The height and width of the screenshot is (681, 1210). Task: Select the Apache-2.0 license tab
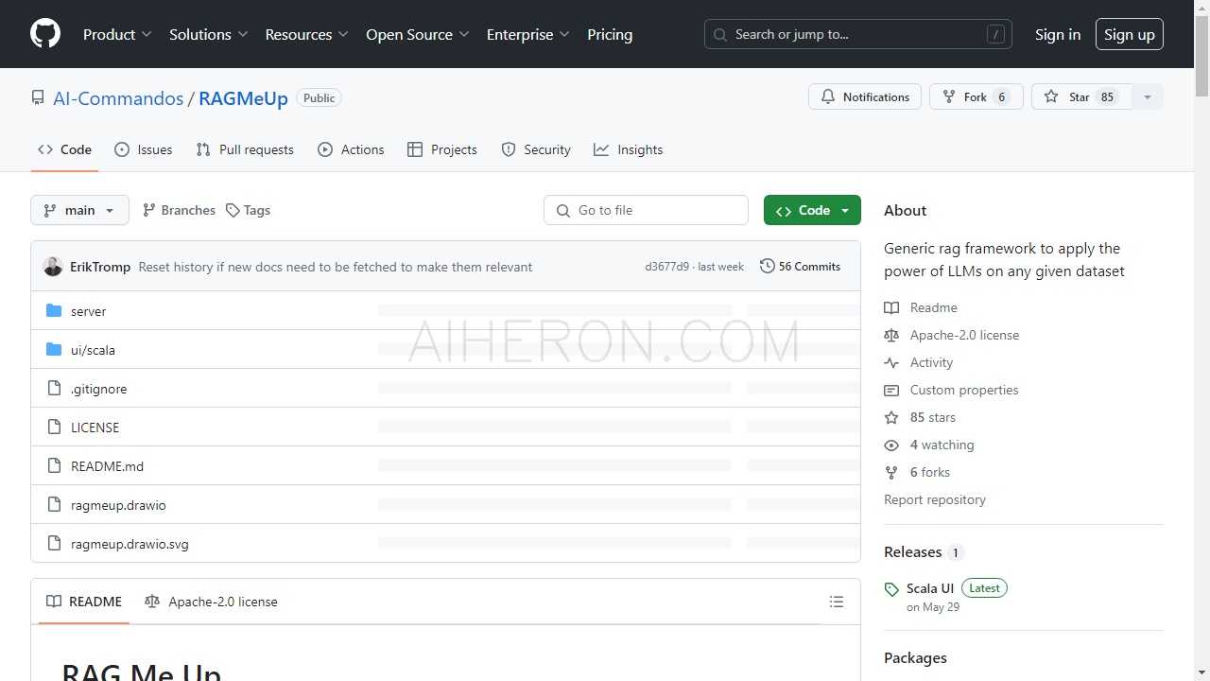click(211, 602)
